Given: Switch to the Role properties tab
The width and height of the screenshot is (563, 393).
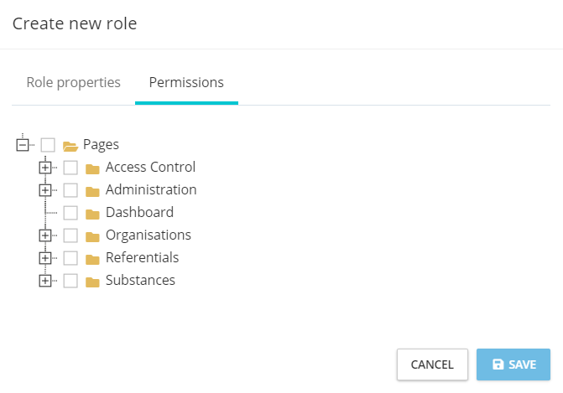Looking at the screenshot, I should (74, 83).
